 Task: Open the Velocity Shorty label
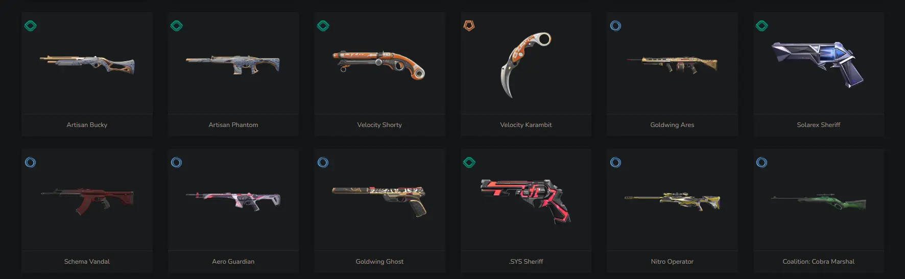(379, 125)
